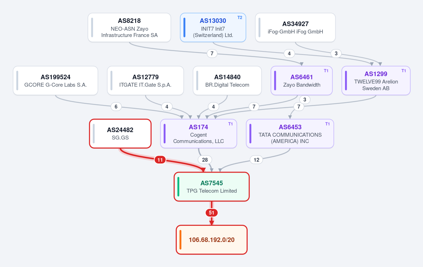Click the 28 edge count badge
The height and width of the screenshot is (267, 423).
(x=205, y=160)
